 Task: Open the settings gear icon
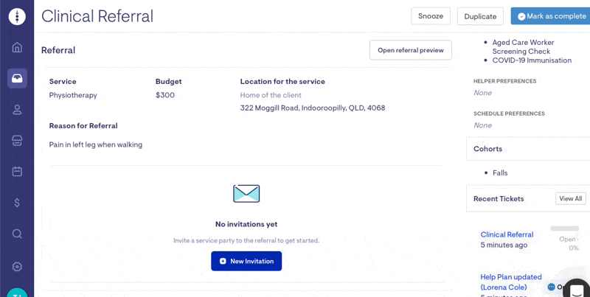(x=17, y=267)
